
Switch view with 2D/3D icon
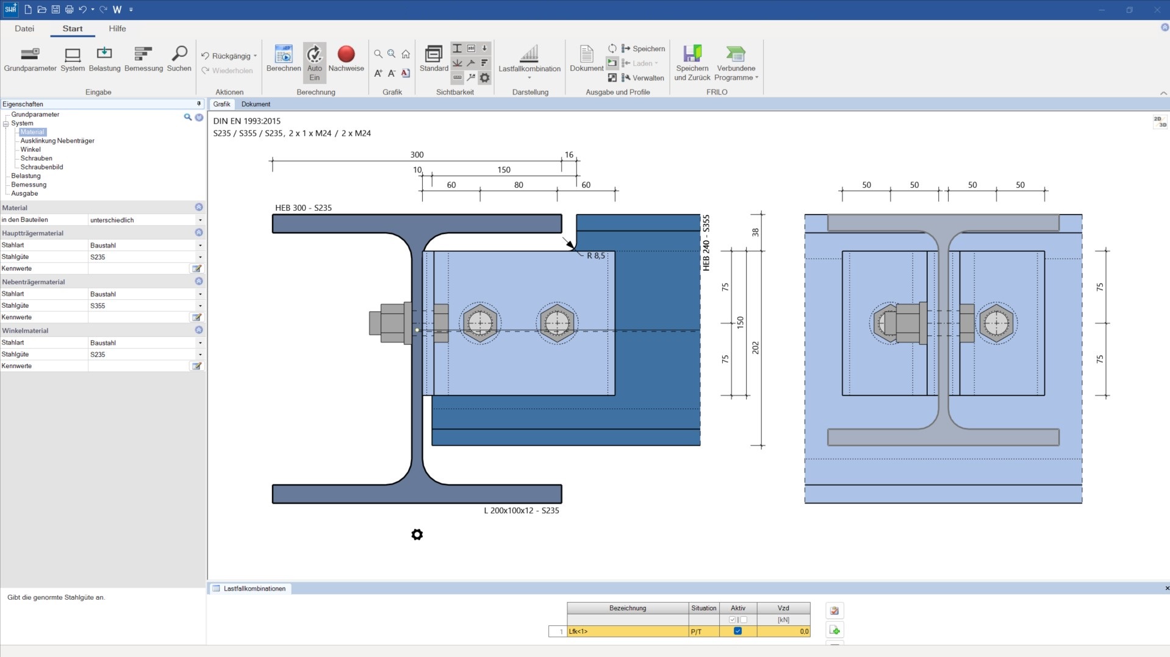(x=1159, y=122)
